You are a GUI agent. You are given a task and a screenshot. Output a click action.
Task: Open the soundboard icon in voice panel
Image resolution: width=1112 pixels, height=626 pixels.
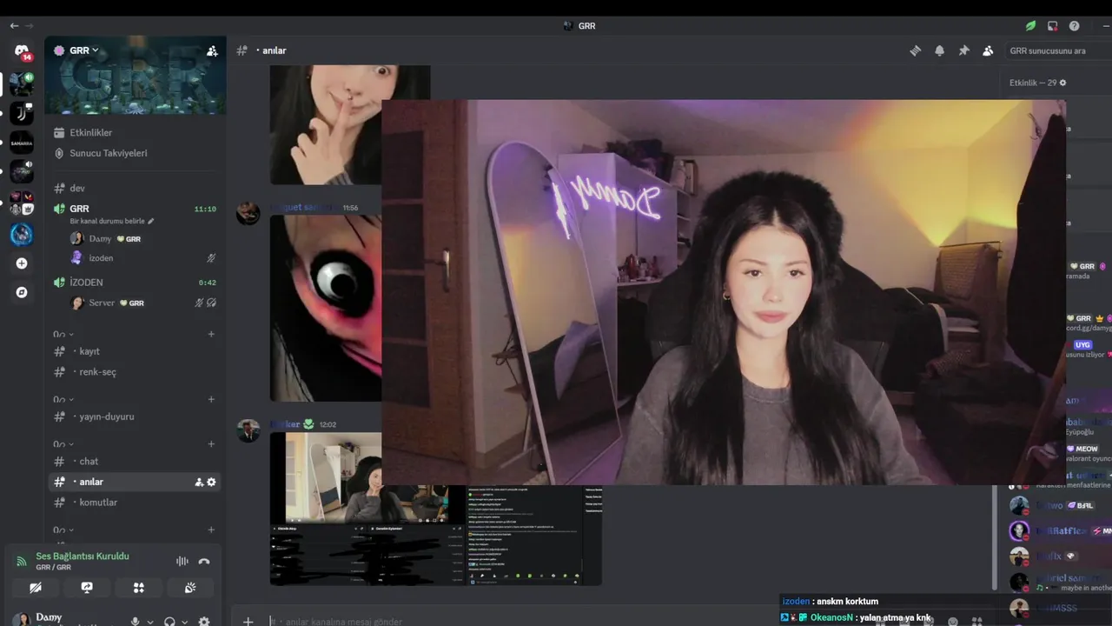[x=190, y=588]
